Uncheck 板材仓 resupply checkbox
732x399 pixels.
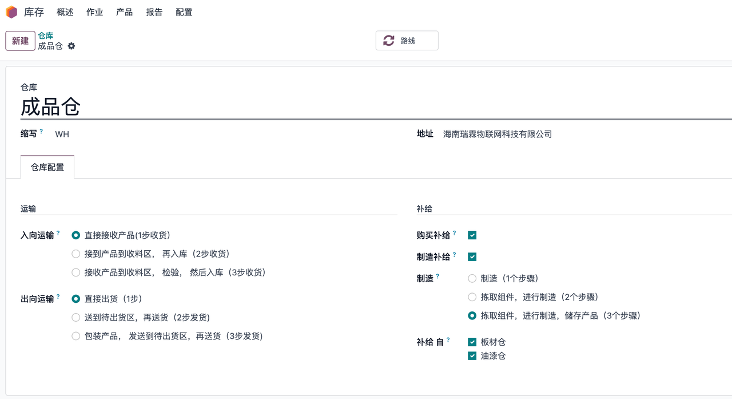[x=472, y=342]
